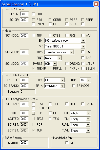
Task: Toggle the RFST checkbox
Action: pyautogui.click(x=33, y=104)
